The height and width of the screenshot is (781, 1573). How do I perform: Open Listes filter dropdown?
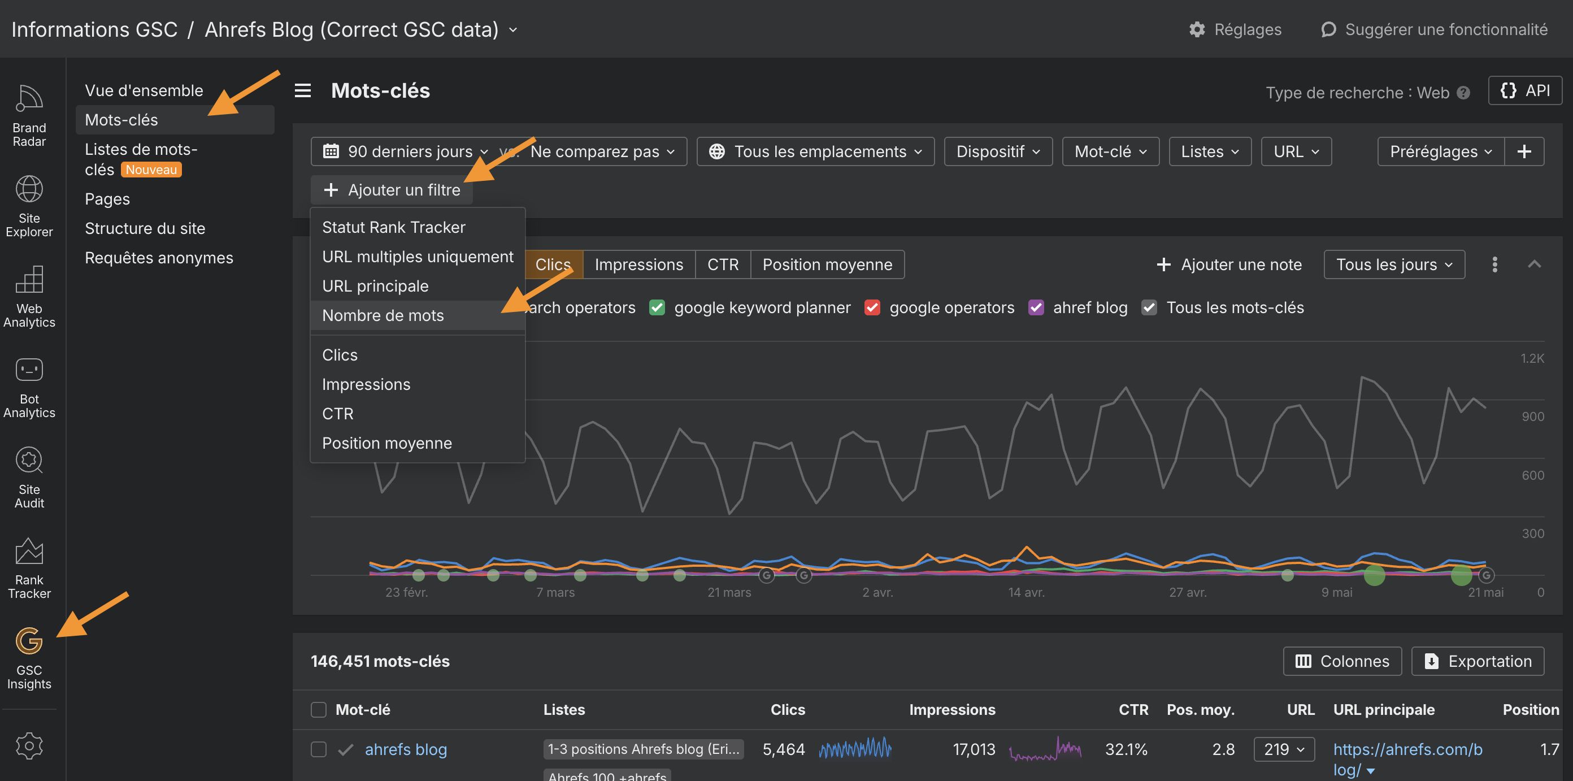coord(1210,151)
